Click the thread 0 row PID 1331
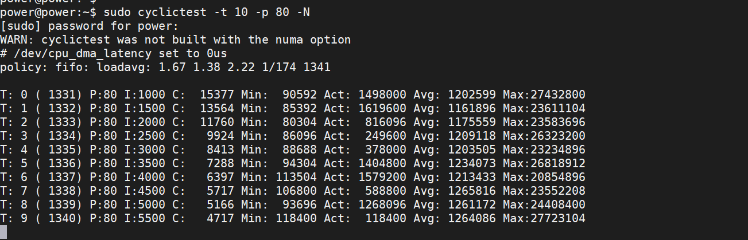Viewport: 748px width, 240px height. point(59,95)
